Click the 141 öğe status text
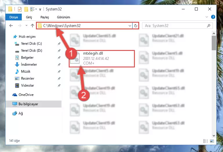Viewport: 223px width, 152px height. tap(14, 141)
